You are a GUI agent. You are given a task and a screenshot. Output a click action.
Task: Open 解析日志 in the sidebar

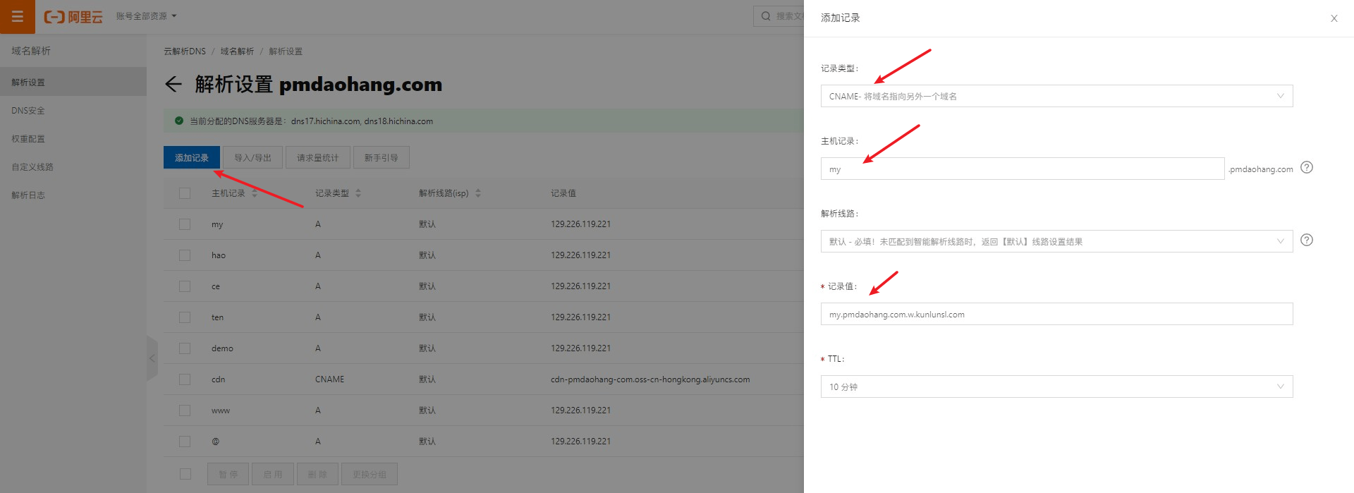pyautogui.click(x=73, y=195)
